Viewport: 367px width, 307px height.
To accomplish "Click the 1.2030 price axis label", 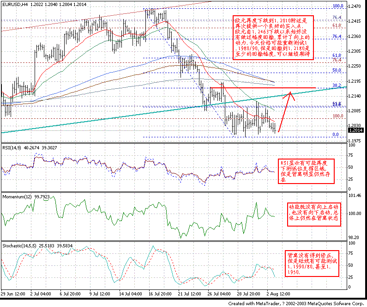I will point(354,126).
